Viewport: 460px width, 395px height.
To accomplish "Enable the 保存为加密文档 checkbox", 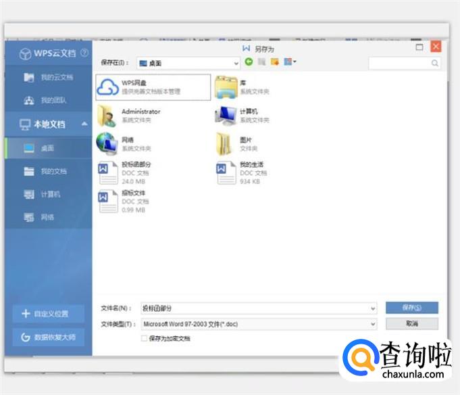I will point(144,338).
